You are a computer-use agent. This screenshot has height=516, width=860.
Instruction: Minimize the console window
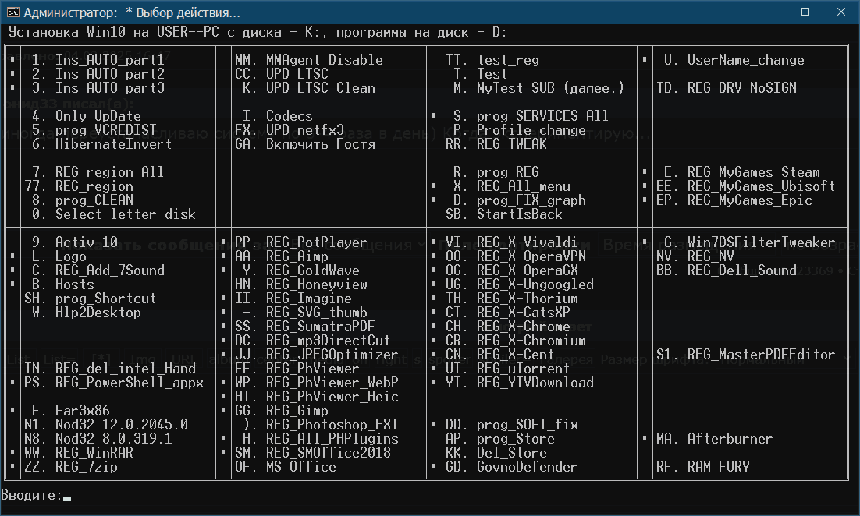[769, 12]
